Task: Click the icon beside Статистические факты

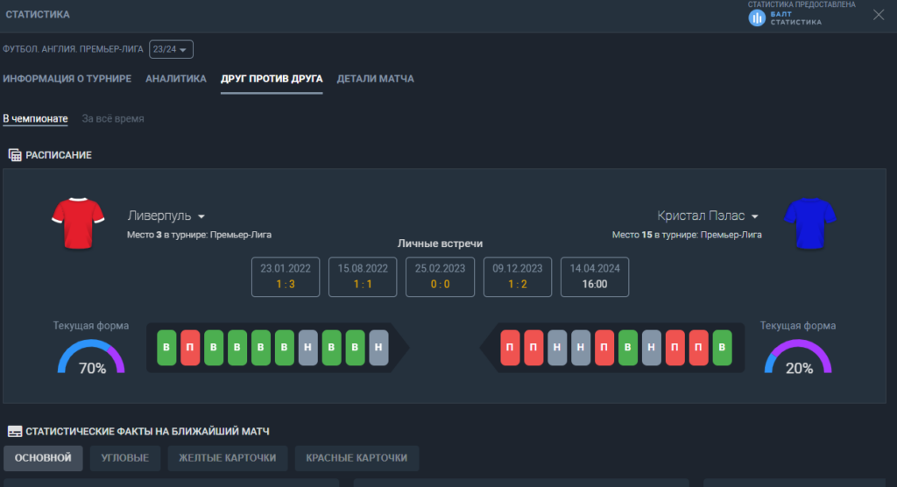Action: coord(15,432)
